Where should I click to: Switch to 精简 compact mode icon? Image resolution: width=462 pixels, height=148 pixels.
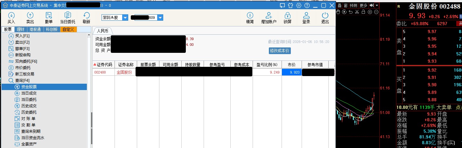[x=250, y=18]
